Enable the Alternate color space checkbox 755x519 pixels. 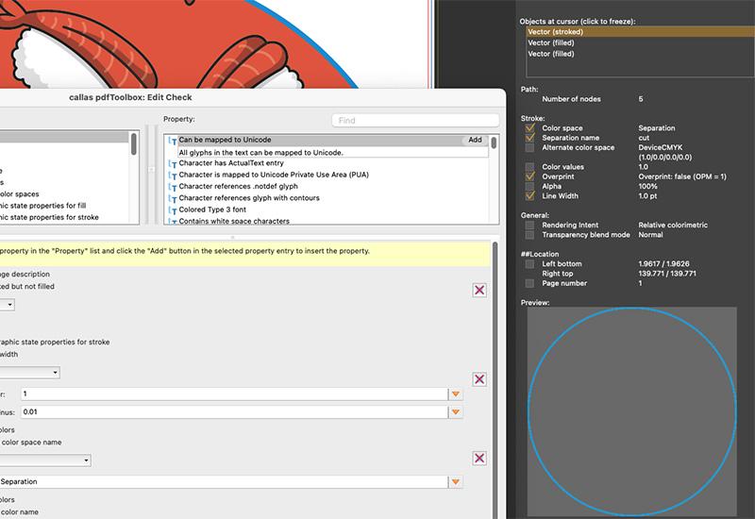point(530,148)
